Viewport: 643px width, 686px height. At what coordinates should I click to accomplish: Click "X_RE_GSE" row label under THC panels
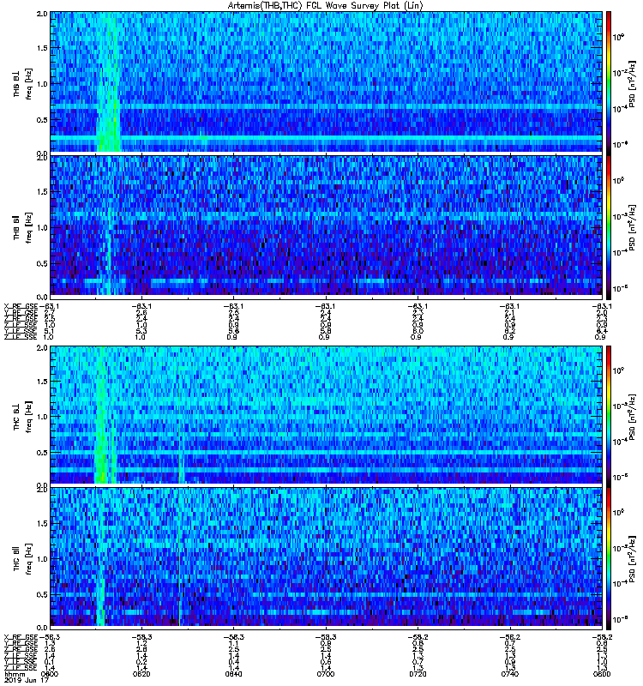point(21,637)
